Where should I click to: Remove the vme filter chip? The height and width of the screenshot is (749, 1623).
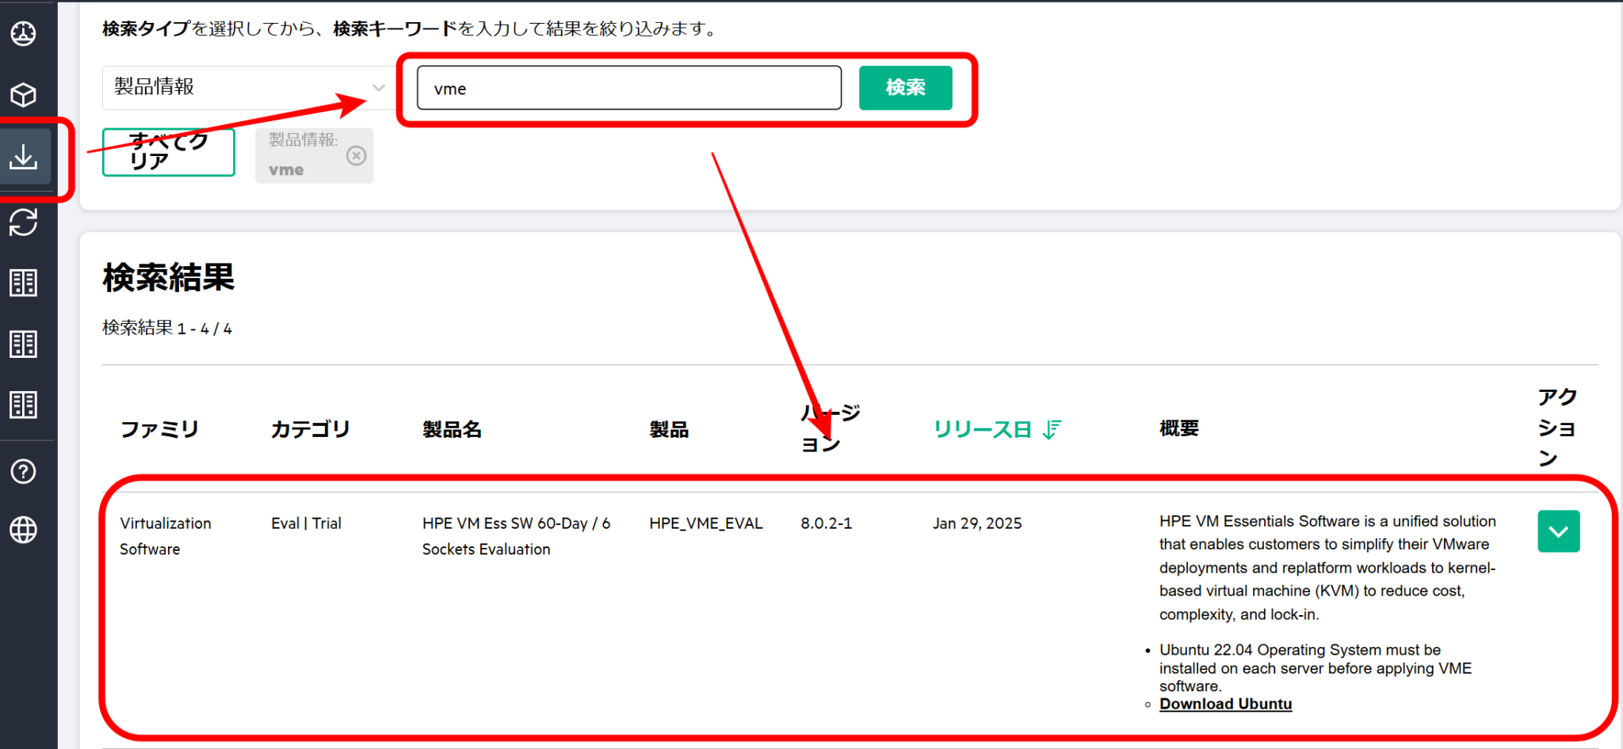pos(356,155)
